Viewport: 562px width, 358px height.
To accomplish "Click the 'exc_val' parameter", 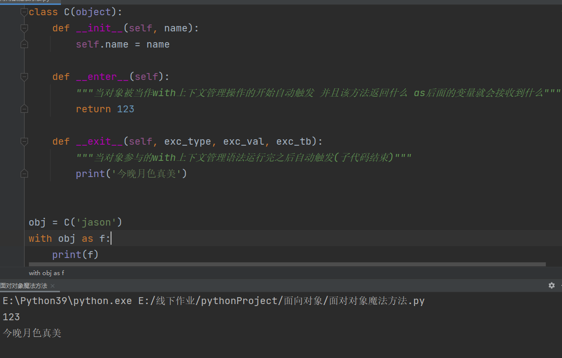I will pos(243,142).
